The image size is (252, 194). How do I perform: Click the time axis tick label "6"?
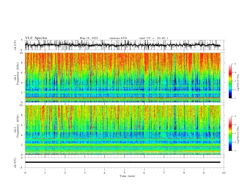[x=144, y=173]
